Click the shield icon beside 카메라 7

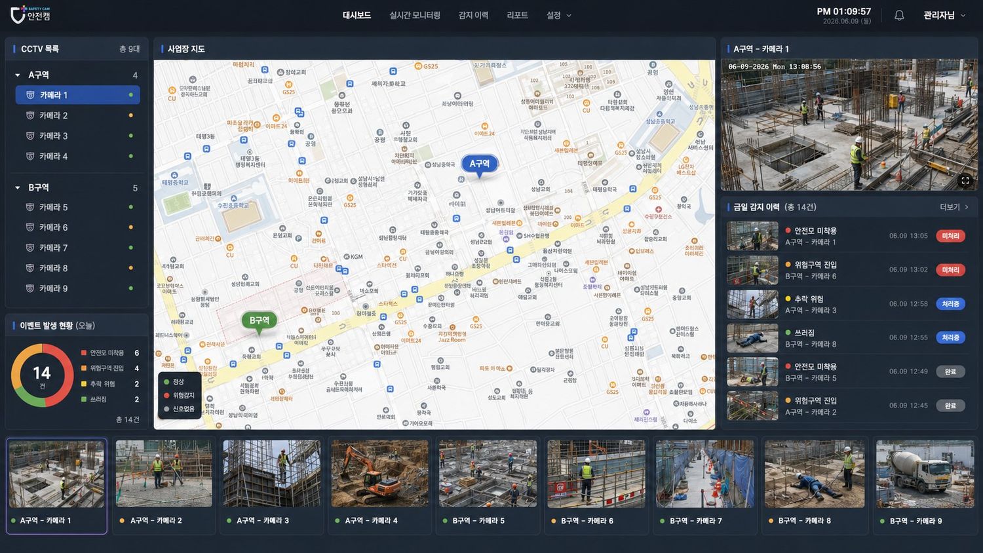pyautogui.click(x=30, y=248)
